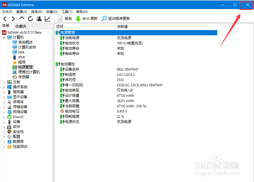Expand the 多媒体 tree node
Image resolution: width=254 pixels, height=182 pixels.
4,102
